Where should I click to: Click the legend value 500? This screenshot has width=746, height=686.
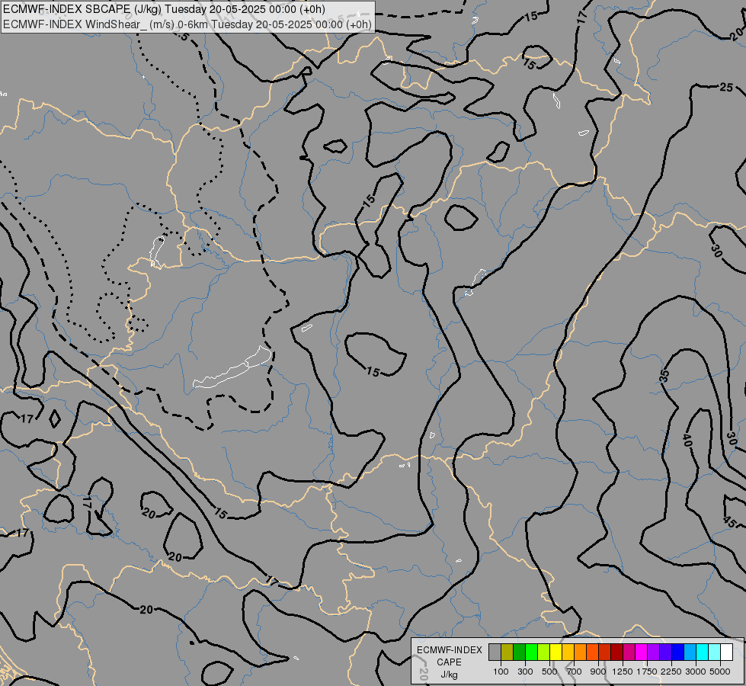click(549, 672)
